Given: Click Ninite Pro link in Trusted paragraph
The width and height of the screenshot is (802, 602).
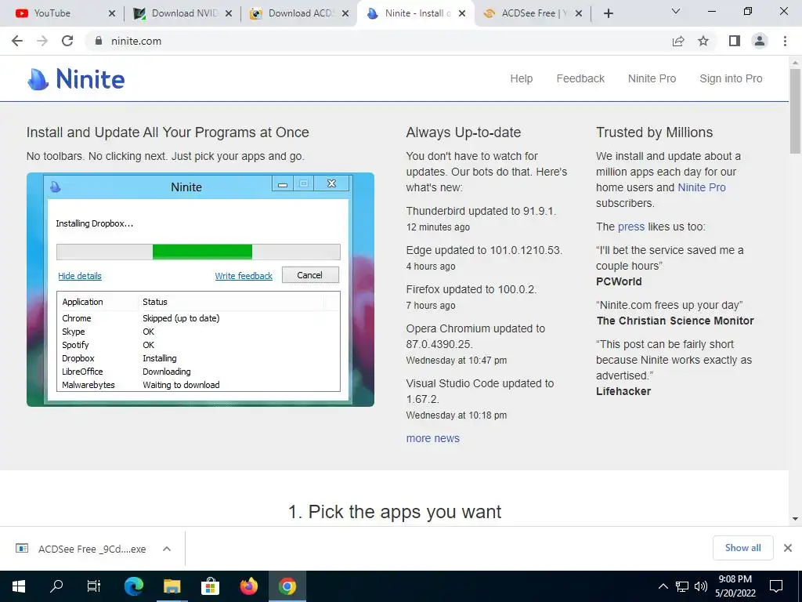Looking at the screenshot, I should pos(702,187).
